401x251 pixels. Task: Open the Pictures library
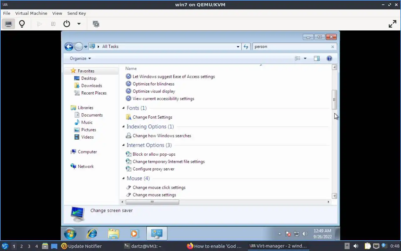click(x=89, y=130)
